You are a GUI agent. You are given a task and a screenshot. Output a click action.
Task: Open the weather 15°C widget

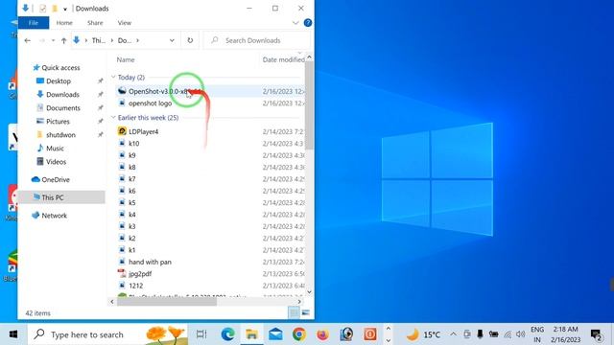click(423, 334)
